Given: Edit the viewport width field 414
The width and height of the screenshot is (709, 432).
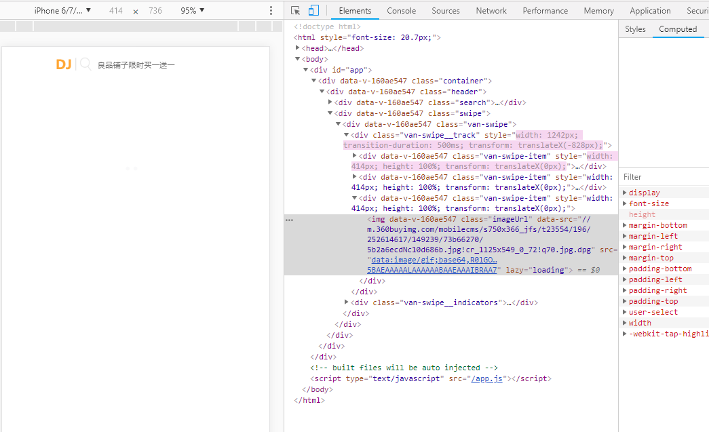Looking at the screenshot, I should [116, 10].
